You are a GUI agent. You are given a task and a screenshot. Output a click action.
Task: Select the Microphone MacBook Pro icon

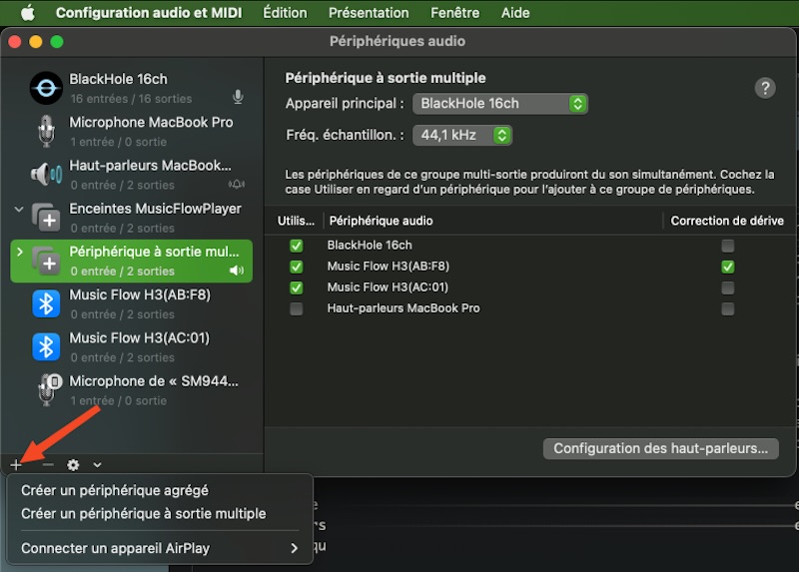point(46,131)
